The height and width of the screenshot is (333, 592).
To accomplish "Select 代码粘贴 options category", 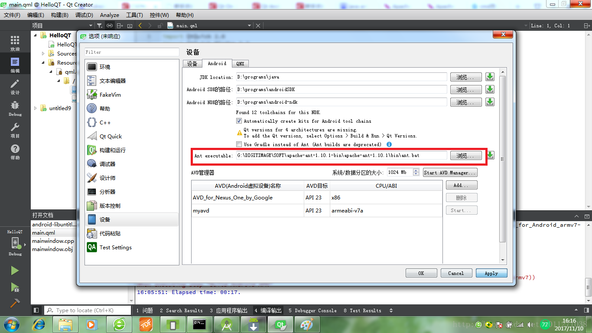I will click(x=132, y=233).
